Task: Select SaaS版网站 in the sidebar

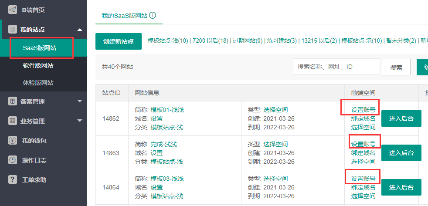Action: (x=39, y=48)
